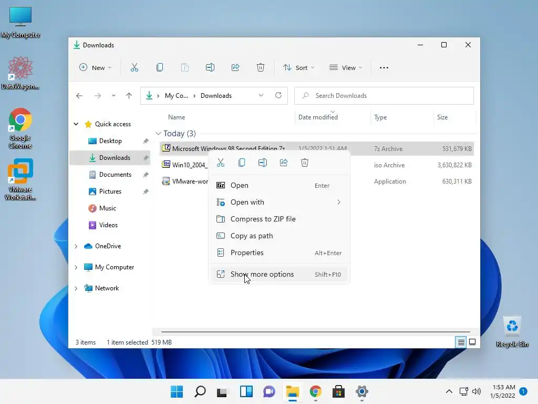Open taskbar Search magnifier
Image resolution: width=538 pixels, height=404 pixels.
200,391
